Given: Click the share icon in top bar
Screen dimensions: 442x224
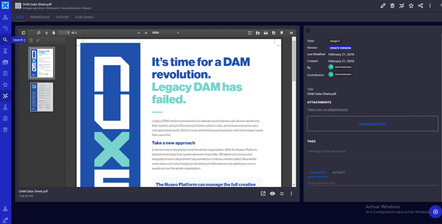Looking at the screenshot, I should point(420,6).
